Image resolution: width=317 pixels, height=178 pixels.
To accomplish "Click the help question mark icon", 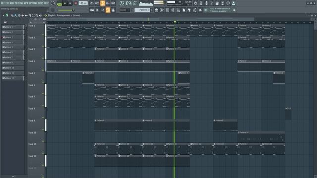I will coord(211,3).
